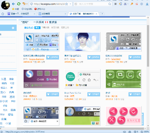Open a new tab with plus button
The image size is (150, 133).
[102, 14]
